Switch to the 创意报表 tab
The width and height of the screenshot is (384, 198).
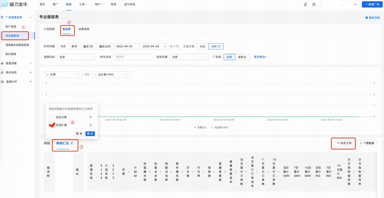click(84, 29)
